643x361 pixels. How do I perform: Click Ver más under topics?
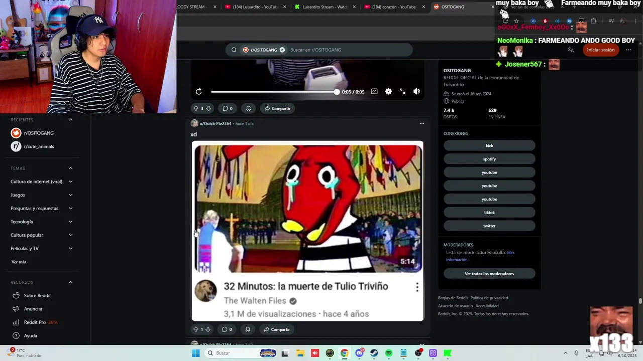[19, 262]
